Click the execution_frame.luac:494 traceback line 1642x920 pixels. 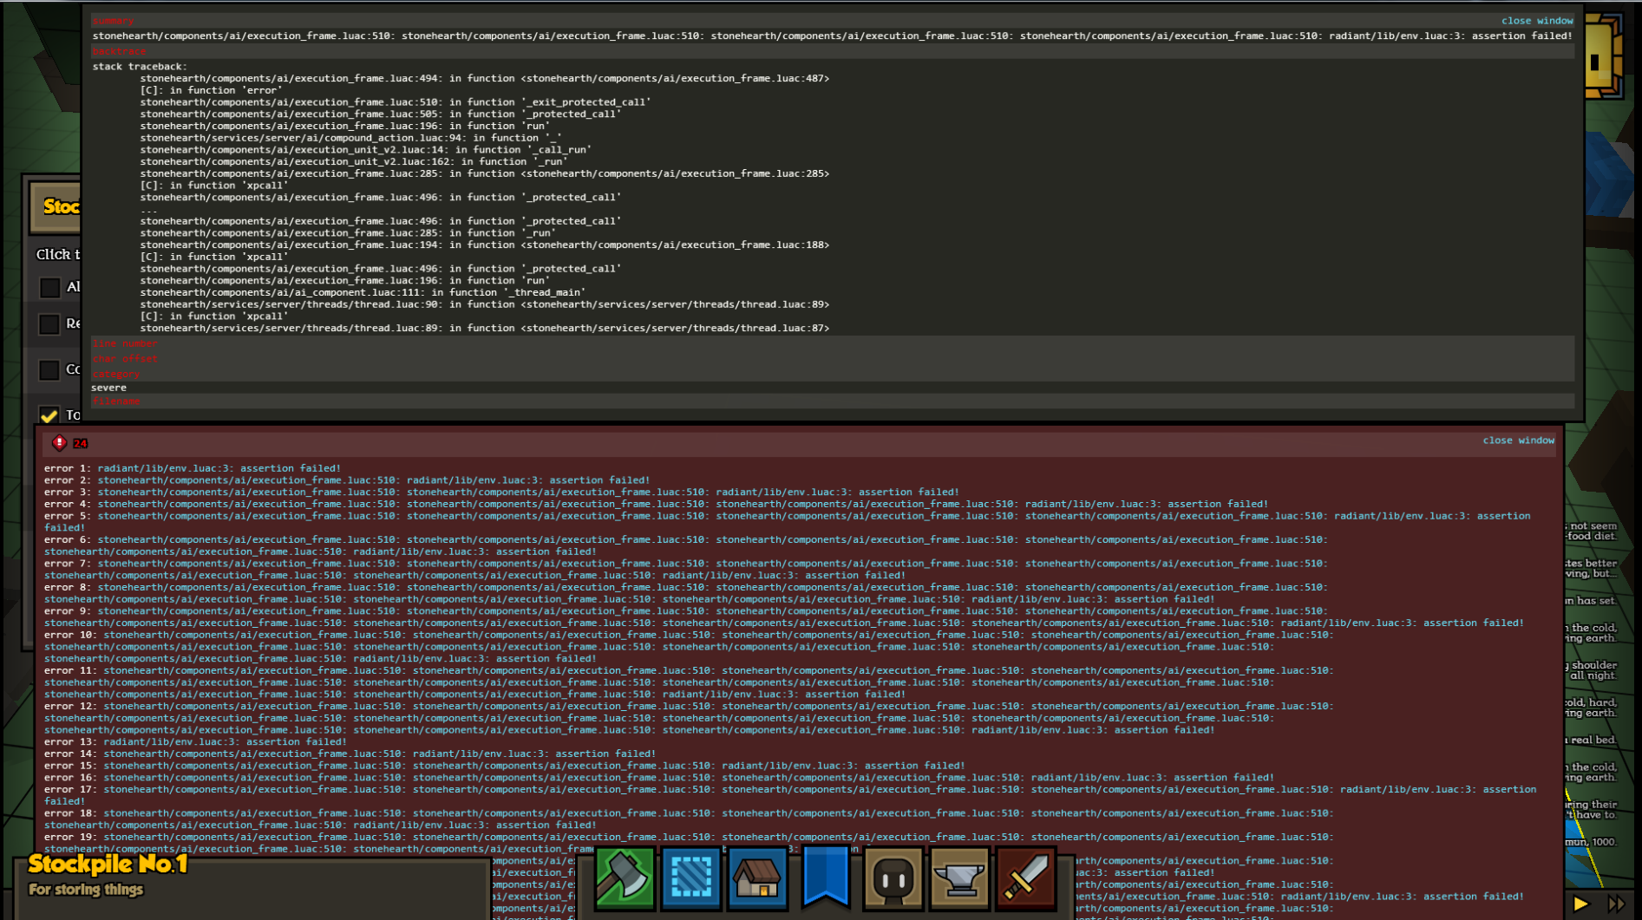click(x=484, y=79)
